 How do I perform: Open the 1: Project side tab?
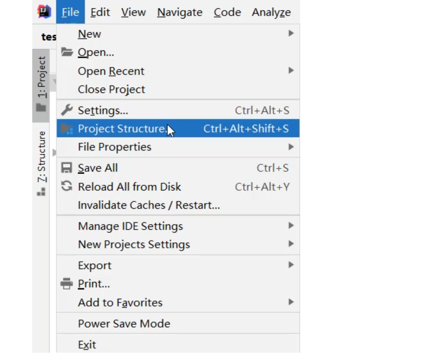[x=42, y=77]
